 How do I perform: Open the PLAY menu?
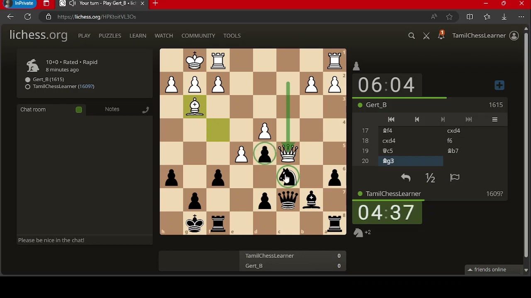[x=84, y=36]
